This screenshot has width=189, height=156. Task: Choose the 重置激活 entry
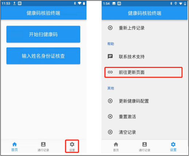127,117
